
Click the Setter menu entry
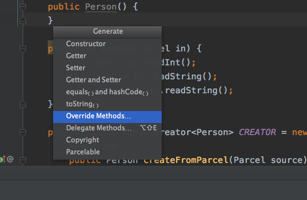tap(76, 68)
